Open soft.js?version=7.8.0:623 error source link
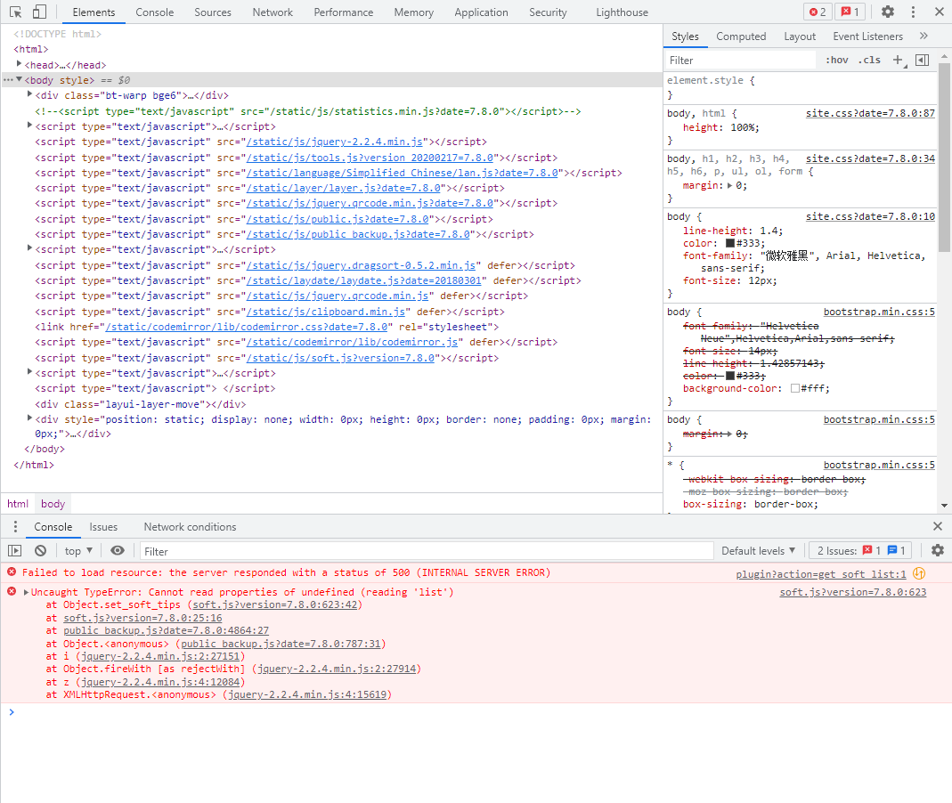This screenshot has height=803, width=952. coord(852,592)
